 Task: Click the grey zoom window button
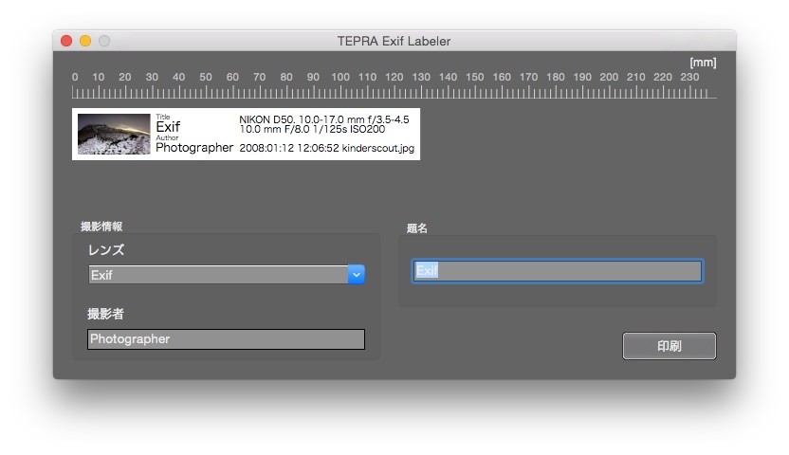point(104,41)
